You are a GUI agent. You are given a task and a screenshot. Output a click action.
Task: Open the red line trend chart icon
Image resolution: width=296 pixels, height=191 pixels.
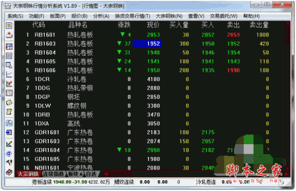pos(9,74)
